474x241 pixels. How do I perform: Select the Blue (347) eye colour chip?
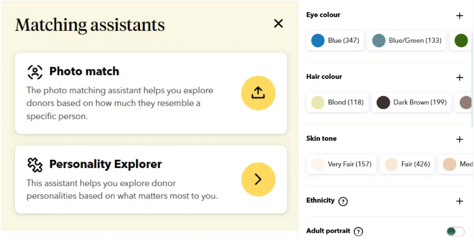pyautogui.click(x=336, y=41)
